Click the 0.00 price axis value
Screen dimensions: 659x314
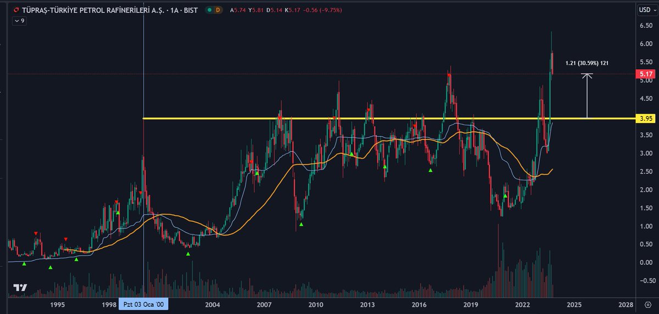tap(645, 262)
